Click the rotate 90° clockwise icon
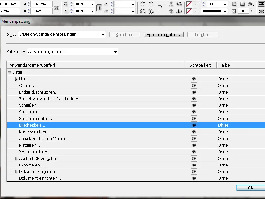The image size is (265, 199). [x=143, y=4]
